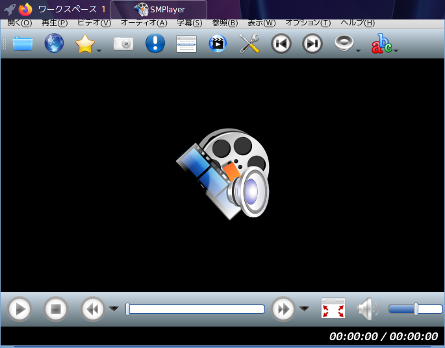The width and height of the screenshot is (445, 348).
Task: Mute audio with the speaker icon
Action: pos(368,309)
